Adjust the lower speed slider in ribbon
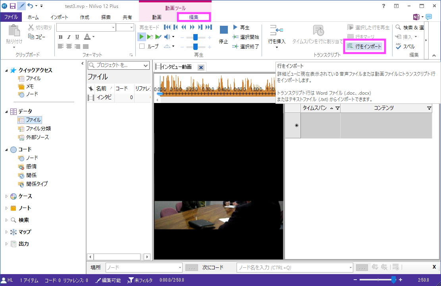This screenshot has height=286, width=441. coord(195,47)
